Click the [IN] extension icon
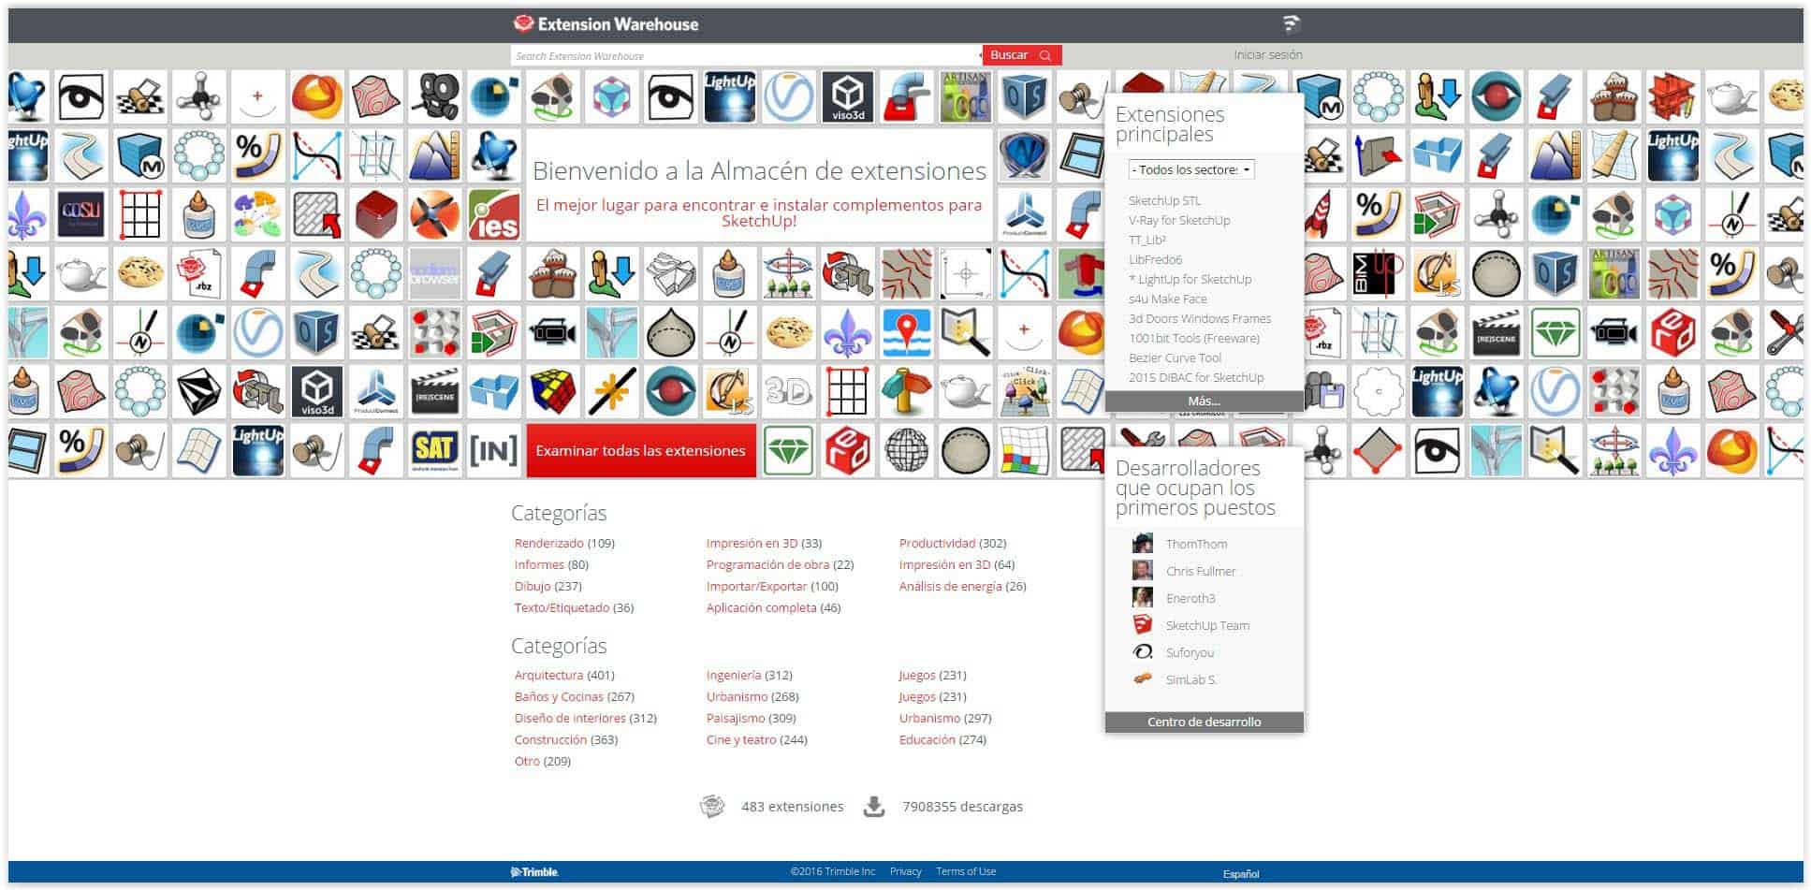1811x890 pixels. pyautogui.click(x=494, y=450)
